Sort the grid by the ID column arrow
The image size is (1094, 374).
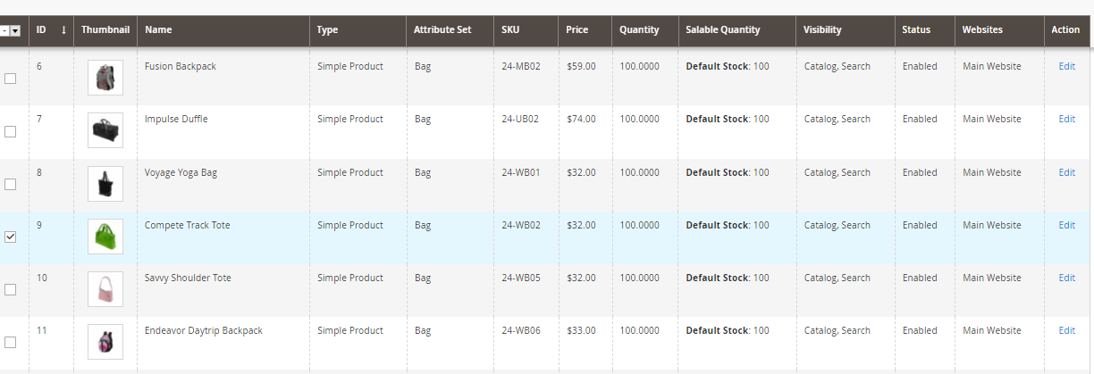(x=63, y=29)
